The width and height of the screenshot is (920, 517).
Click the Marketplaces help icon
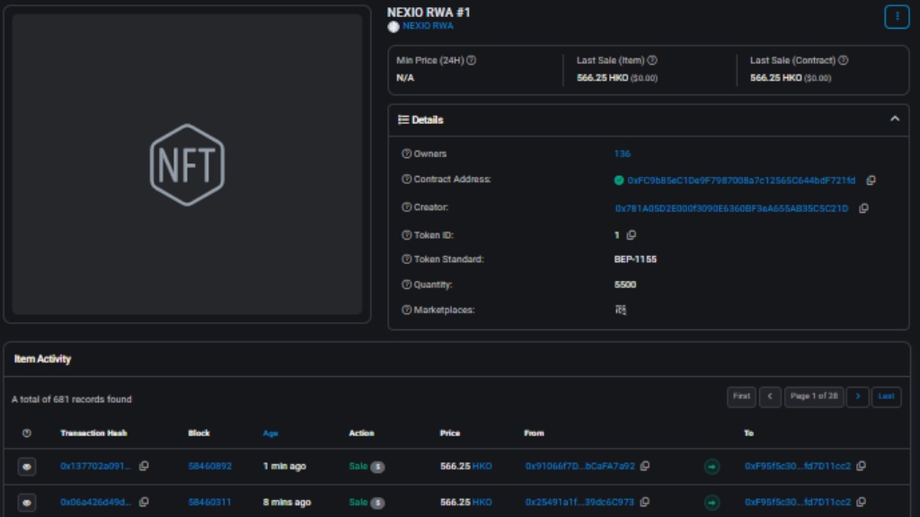tap(407, 310)
